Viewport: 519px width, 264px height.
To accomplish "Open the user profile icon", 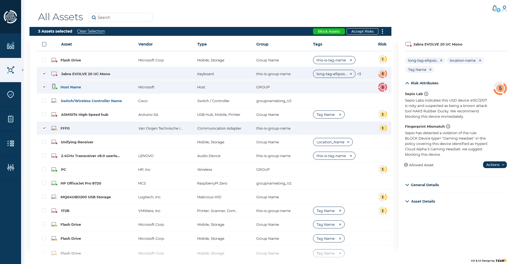I will (x=504, y=9).
